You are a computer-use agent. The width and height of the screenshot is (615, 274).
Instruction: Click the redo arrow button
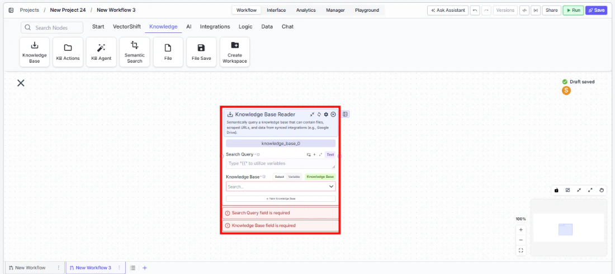tap(486, 10)
